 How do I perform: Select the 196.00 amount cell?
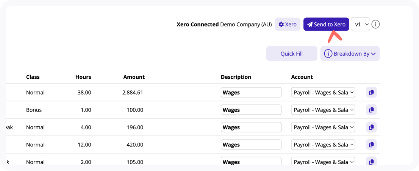(x=134, y=127)
